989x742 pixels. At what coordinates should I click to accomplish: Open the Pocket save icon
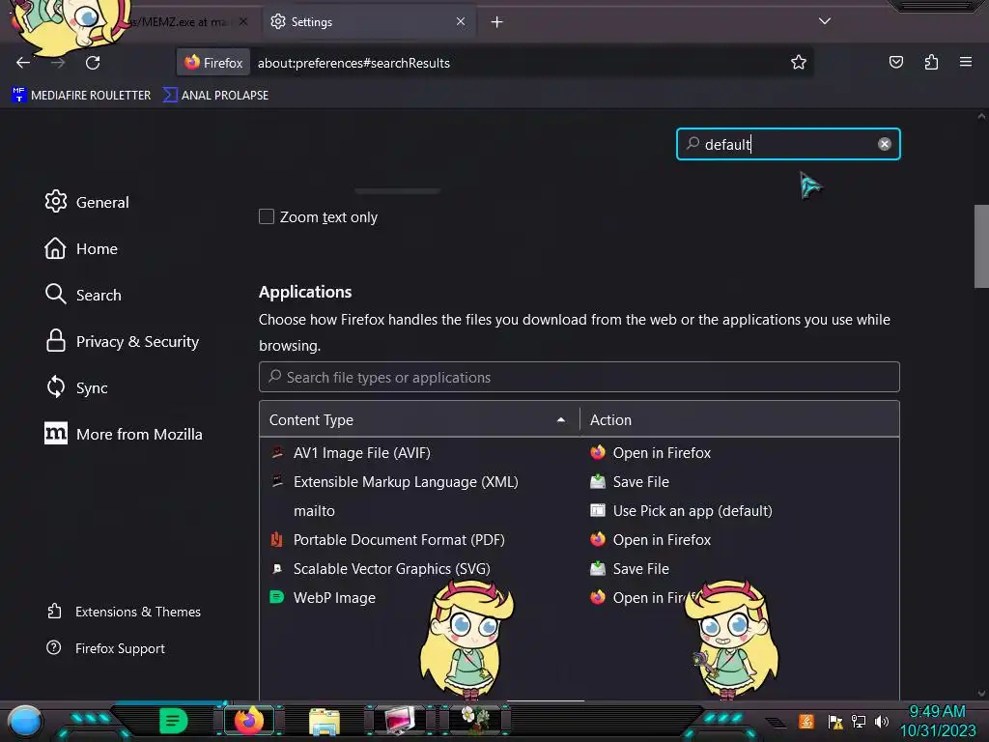[x=895, y=62]
